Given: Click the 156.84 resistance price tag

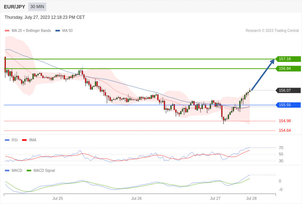Looking at the screenshot, I should tap(288, 68).
